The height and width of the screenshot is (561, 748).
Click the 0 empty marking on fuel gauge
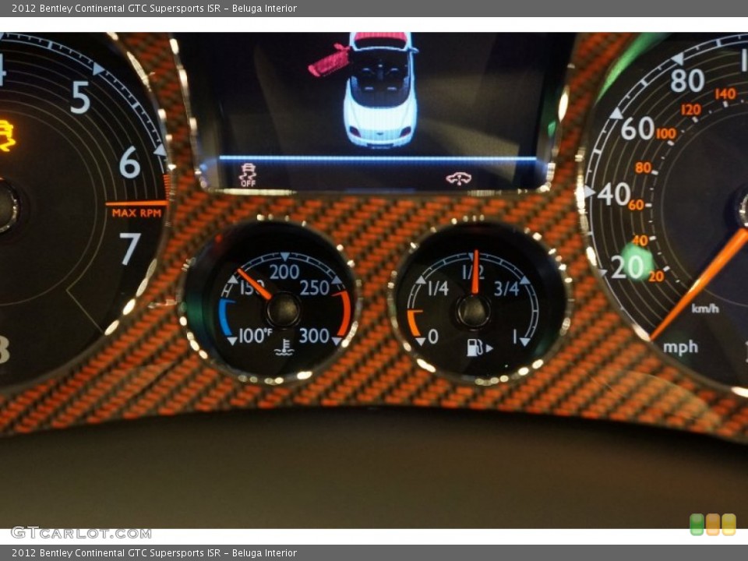click(x=432, y=337)
